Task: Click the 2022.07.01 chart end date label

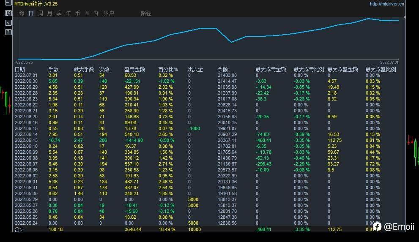Action: 389,63
